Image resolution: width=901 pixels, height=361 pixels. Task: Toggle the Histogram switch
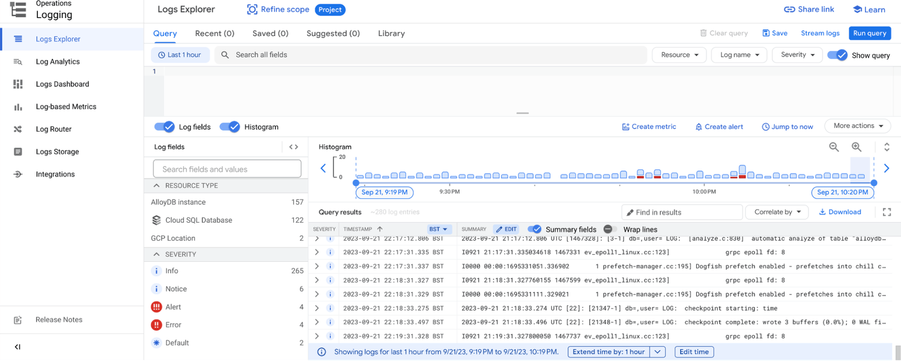click(229, 127)
